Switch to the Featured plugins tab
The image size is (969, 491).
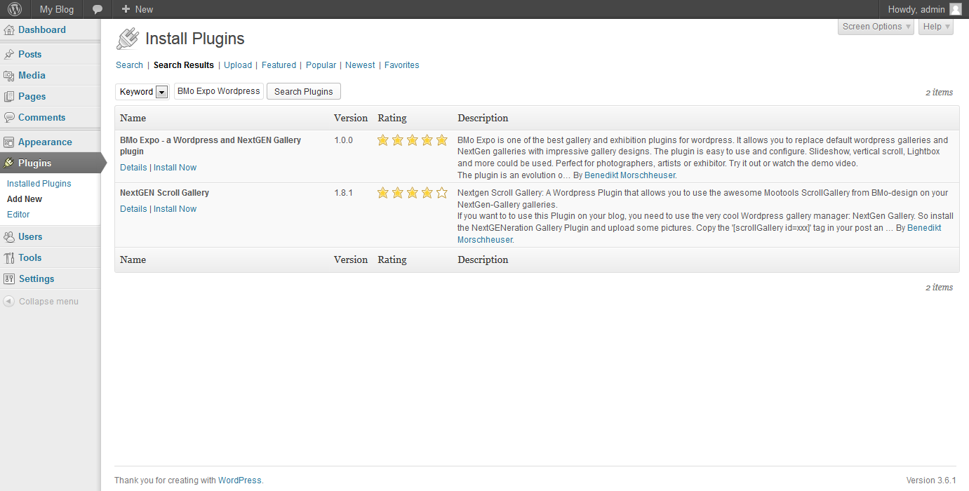coord(279,65)
